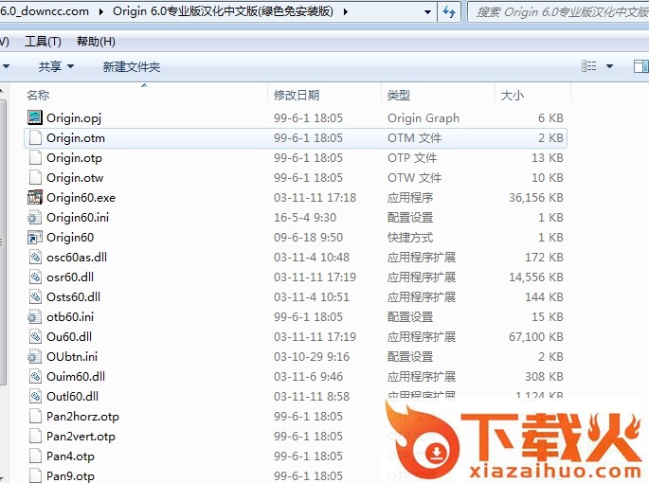This screenshot has width=649, height=483.
Task: Select the Origin60.exe application icon
Action: 35,197
